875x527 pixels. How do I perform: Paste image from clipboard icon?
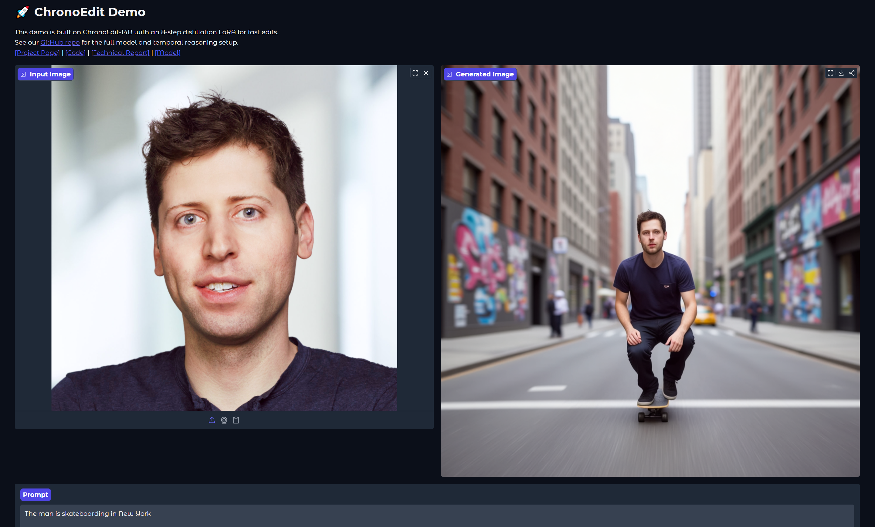click(236, 420)
